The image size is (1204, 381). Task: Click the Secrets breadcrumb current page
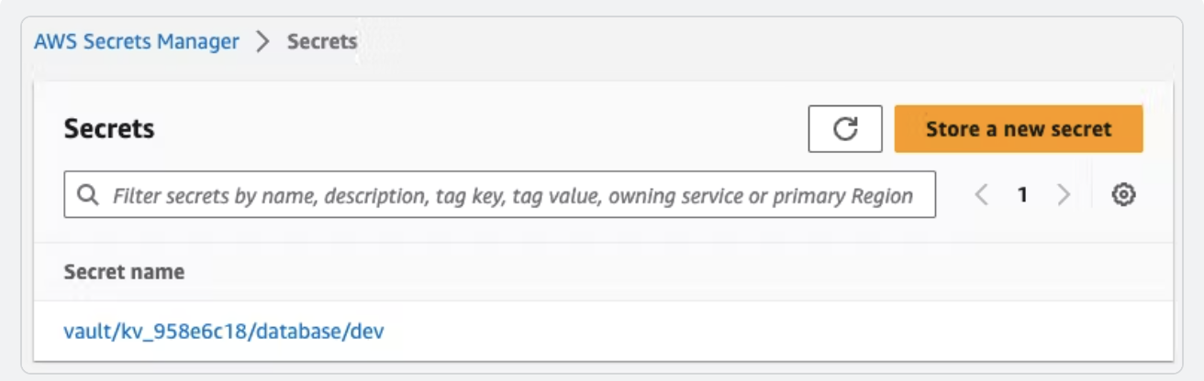tap(322, 42)
